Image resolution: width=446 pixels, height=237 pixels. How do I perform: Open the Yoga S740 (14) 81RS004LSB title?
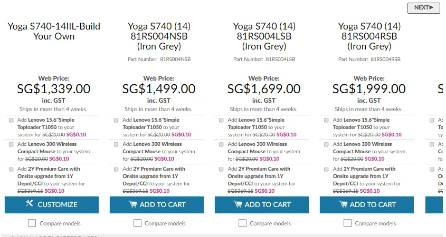pos(264,36)
